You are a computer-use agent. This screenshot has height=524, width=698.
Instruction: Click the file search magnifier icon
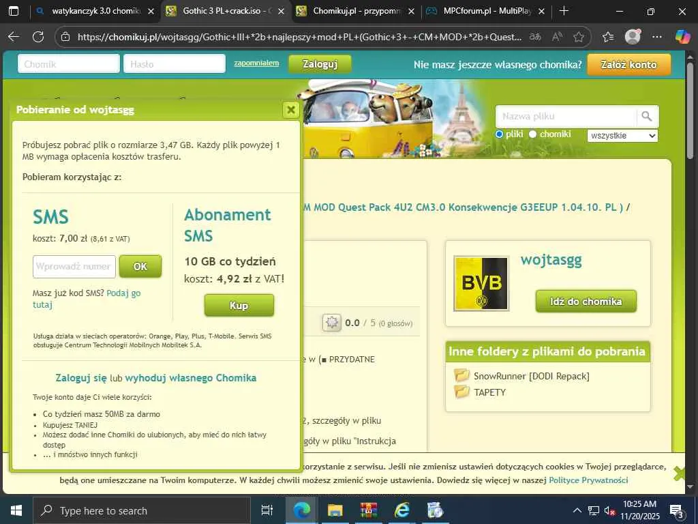pyautogui.click(x=647, y=117)
